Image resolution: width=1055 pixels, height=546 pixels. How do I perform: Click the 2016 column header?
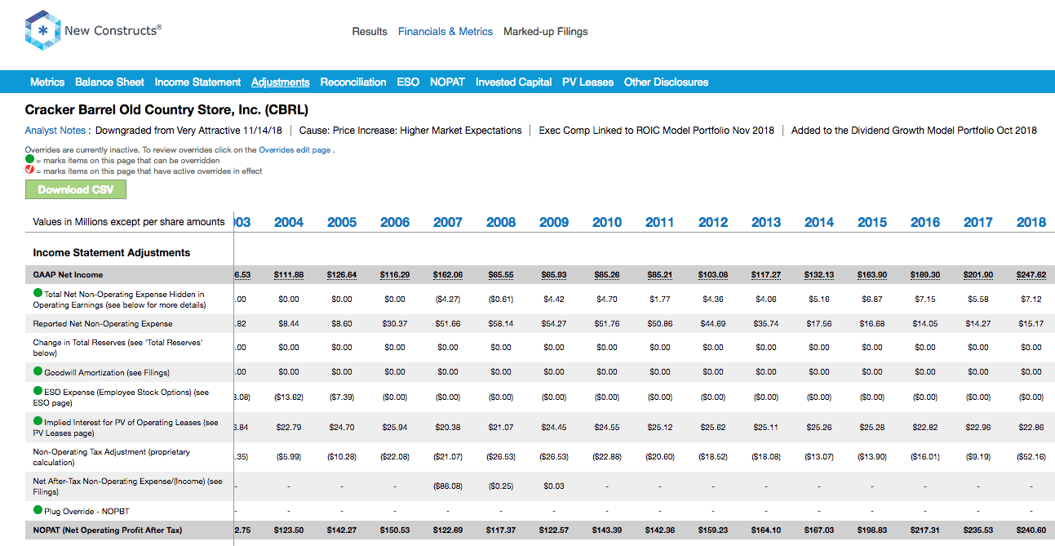click(x=925, y=222)
